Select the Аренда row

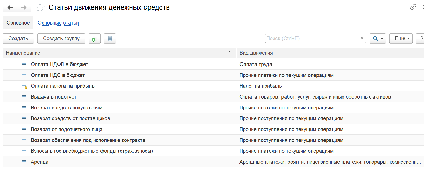point(212,162)
